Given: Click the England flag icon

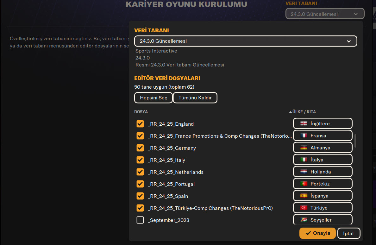Looking at the screenshot, I should tap(304, 123).
